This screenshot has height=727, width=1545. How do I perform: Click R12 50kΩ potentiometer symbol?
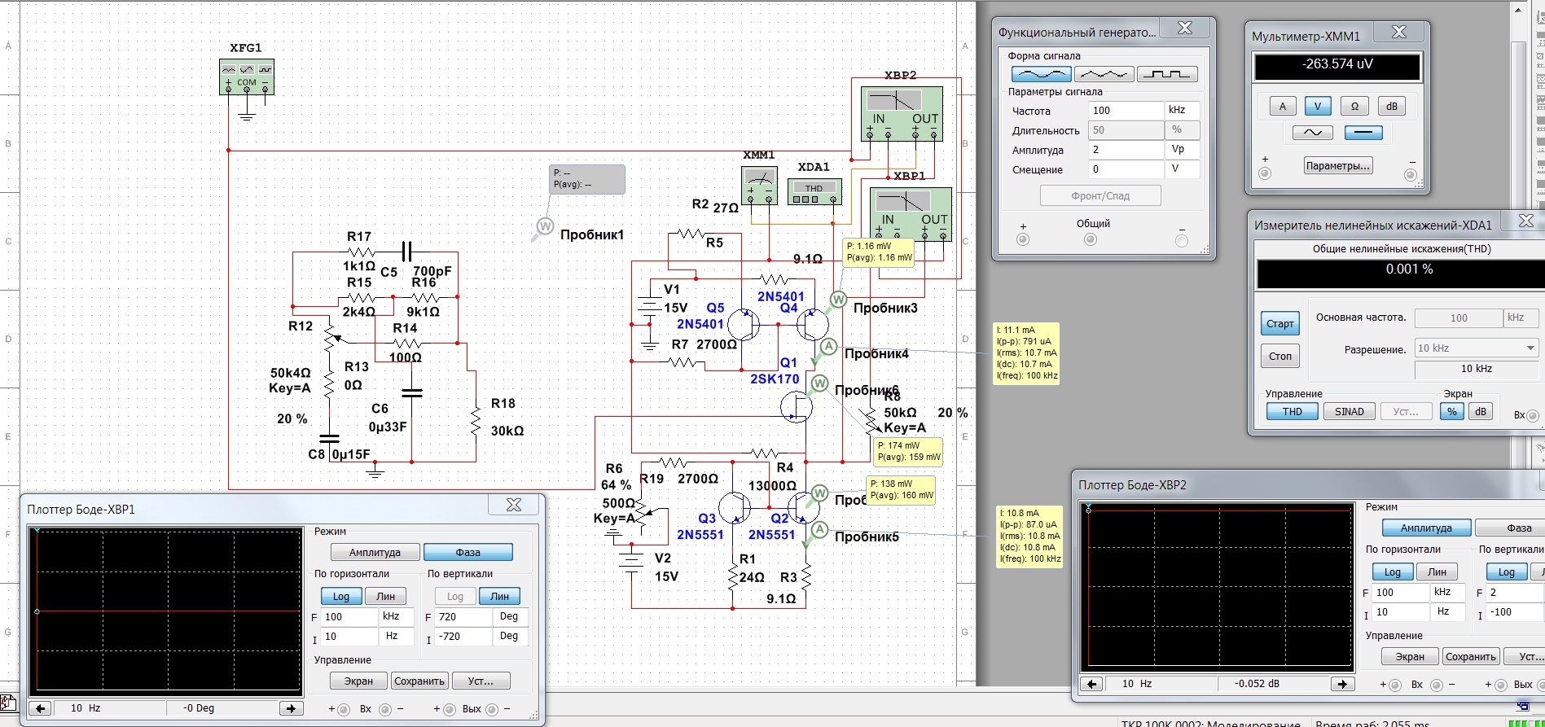coord(330,337)
